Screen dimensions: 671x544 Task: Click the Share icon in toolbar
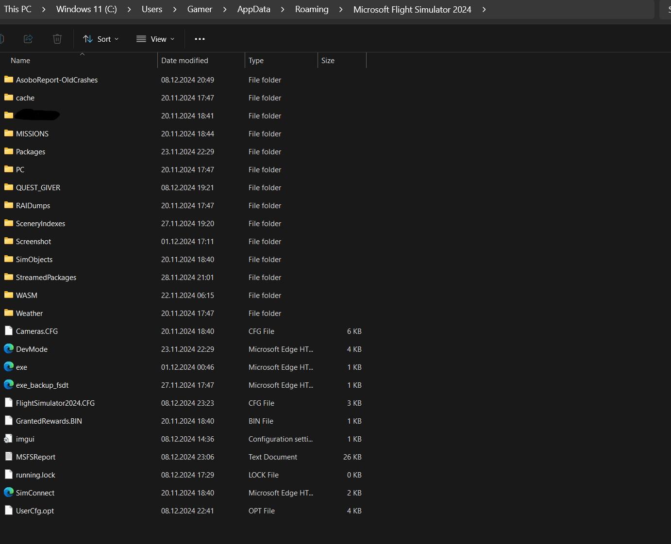coord(28,39)
